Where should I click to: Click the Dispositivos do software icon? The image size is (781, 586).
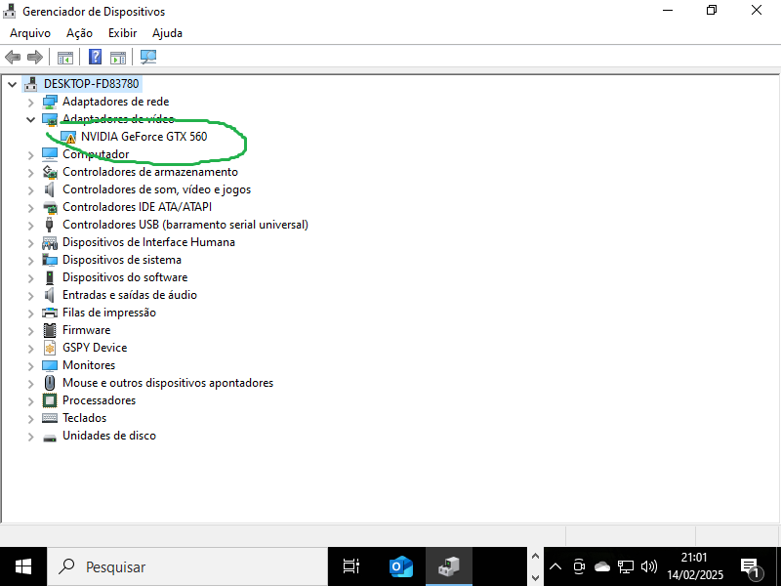pyautogui.click(x=50, y=277)
